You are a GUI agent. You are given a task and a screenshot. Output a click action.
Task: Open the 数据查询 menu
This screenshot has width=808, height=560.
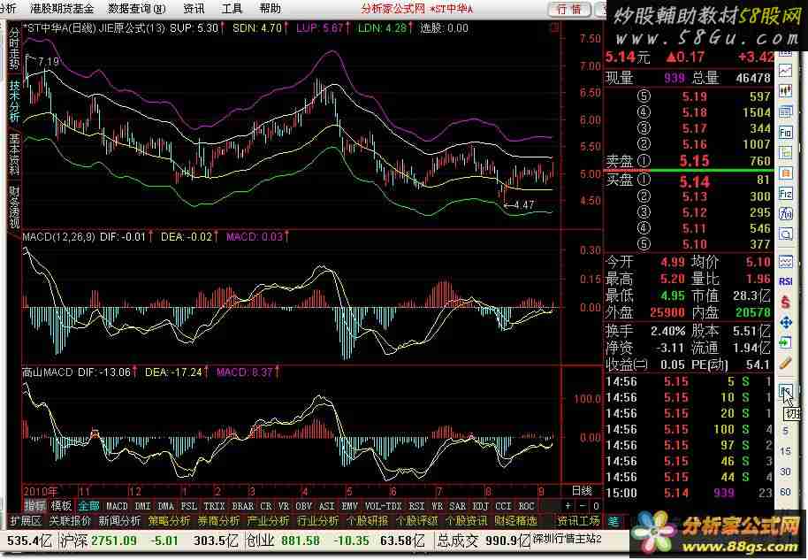click(137, 9)
